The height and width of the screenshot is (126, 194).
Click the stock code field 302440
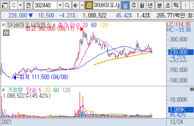(x=45, y=5)
